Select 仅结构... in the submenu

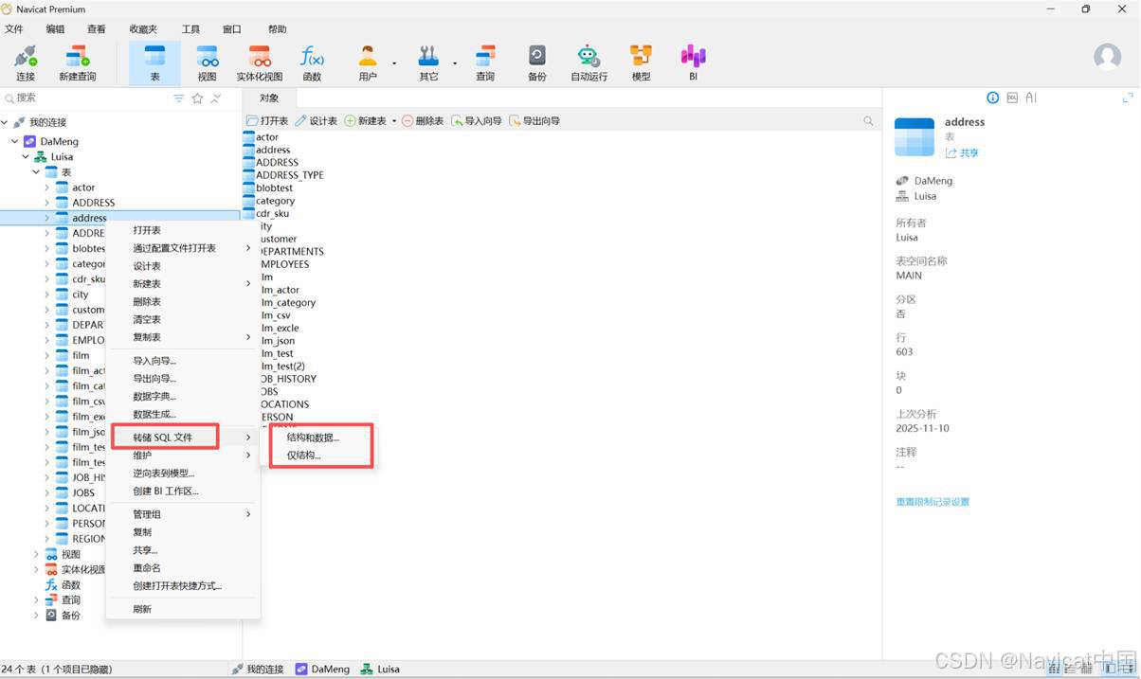coord(303,456)
